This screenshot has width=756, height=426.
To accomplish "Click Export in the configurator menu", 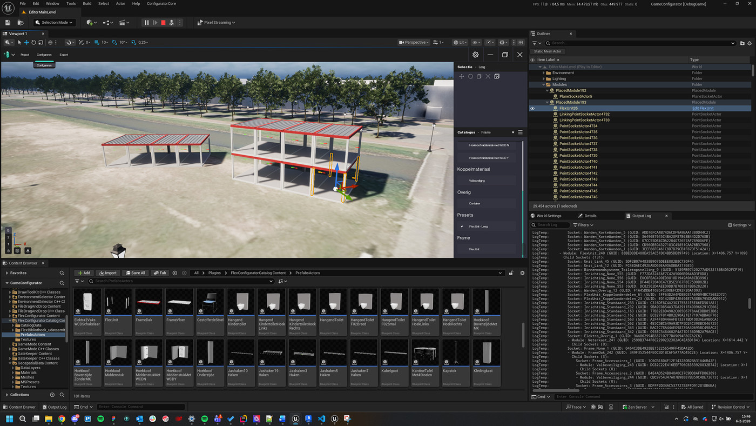I will point(64,55).
